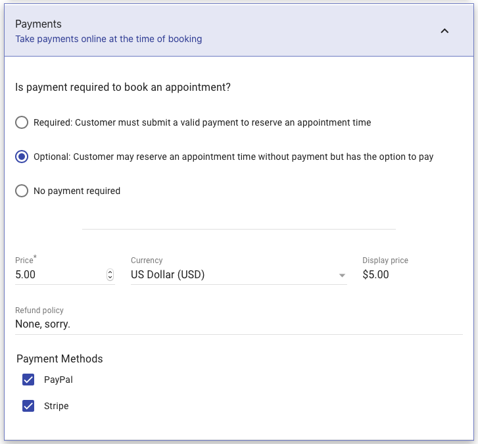Screen dimensions: 478x444
Task: Collapse the Payments section with the chevron
Action: (444, 31)
